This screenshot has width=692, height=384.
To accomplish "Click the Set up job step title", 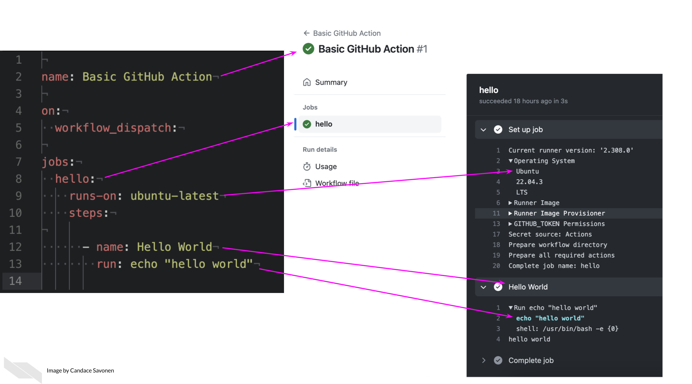I will click(525, 130).
